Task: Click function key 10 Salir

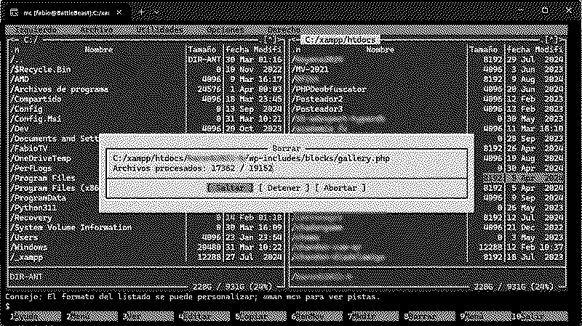Action: tap(540, 317)
